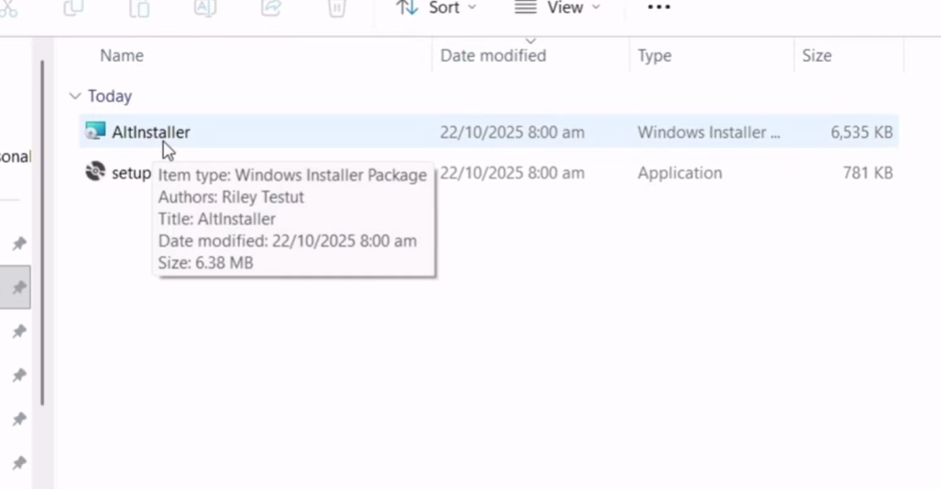The height and width of the screenshot is (489, 941).
Task: Click the Cut scissors icon in toolbar
Action: coord(8,8)
